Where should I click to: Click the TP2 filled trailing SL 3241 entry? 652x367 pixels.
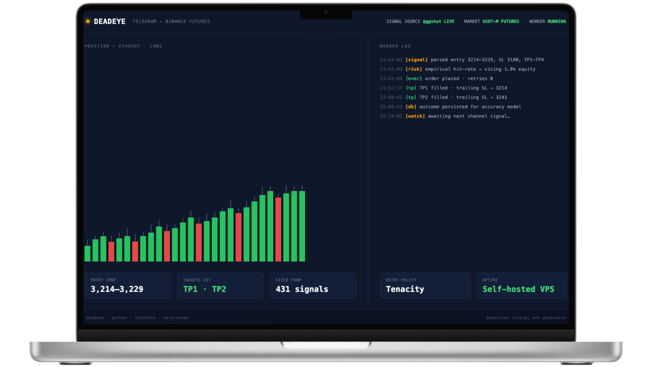(443, 97)
